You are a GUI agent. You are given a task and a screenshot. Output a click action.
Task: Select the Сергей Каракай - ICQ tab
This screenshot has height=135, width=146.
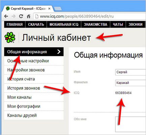28,8
